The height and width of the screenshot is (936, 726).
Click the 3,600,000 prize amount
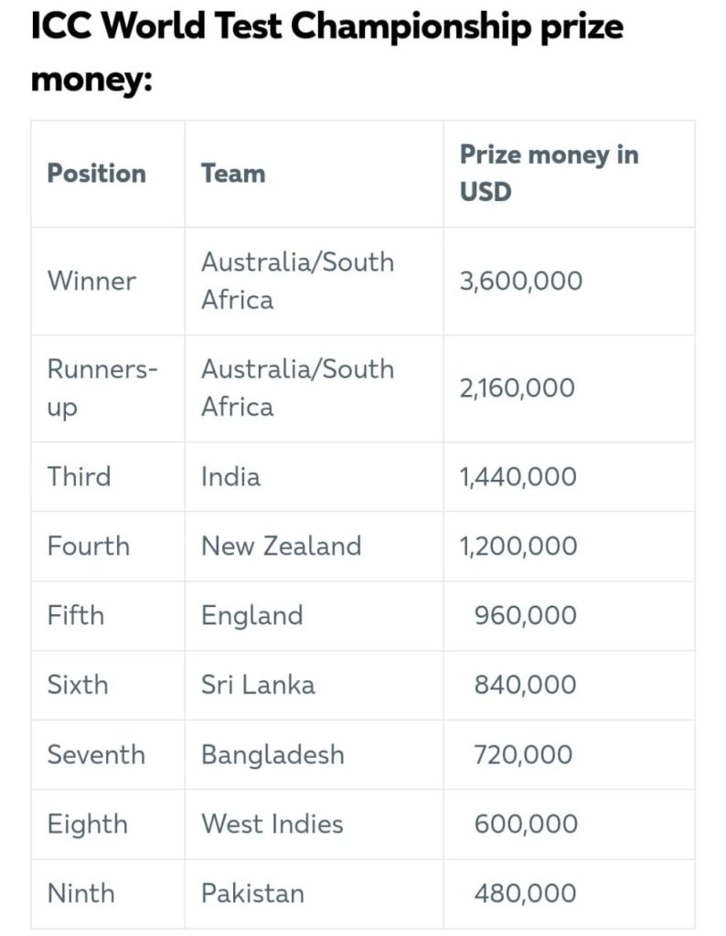(x=520, y=281)
